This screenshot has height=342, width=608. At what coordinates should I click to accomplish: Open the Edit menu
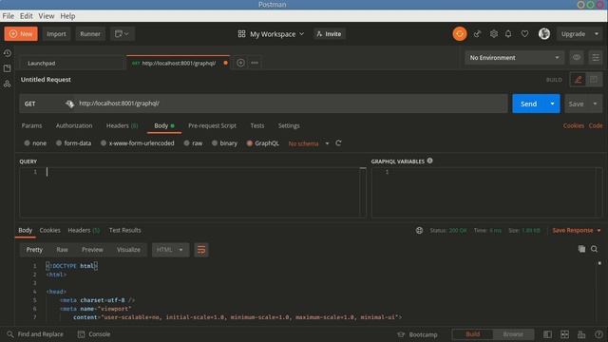[x=27, y=16]
